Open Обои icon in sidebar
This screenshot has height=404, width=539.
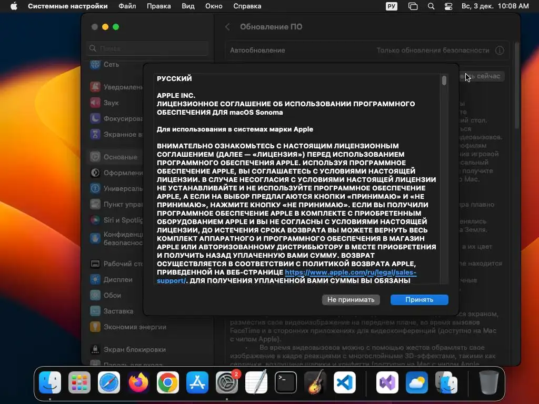(x=95, y=295)
